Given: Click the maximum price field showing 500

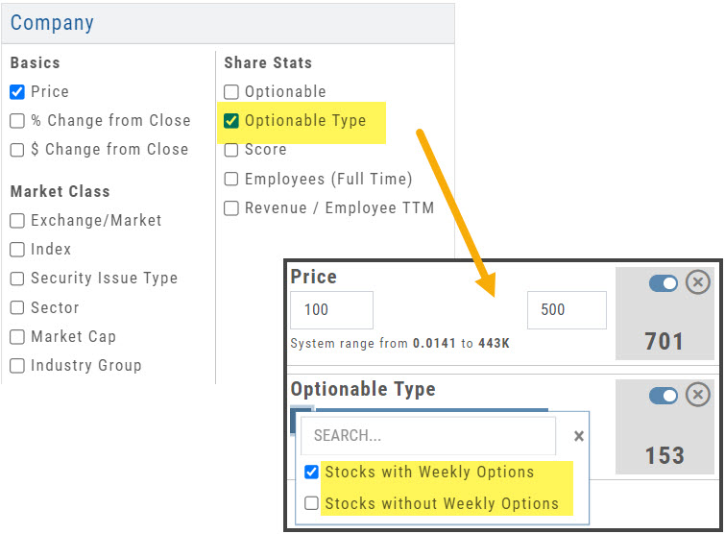Looking at the screenshot, I should [x=567, y=310].
